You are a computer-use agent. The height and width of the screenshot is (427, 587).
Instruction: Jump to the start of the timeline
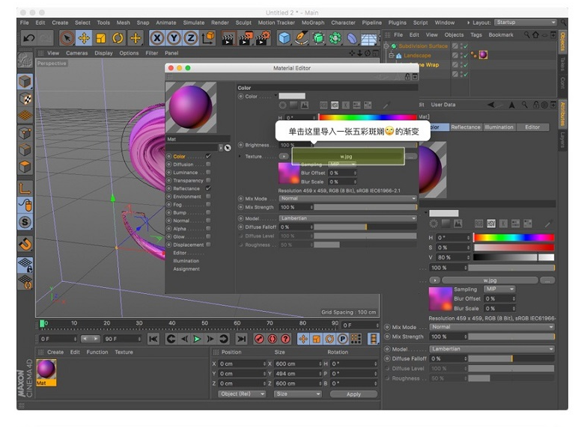153,339
